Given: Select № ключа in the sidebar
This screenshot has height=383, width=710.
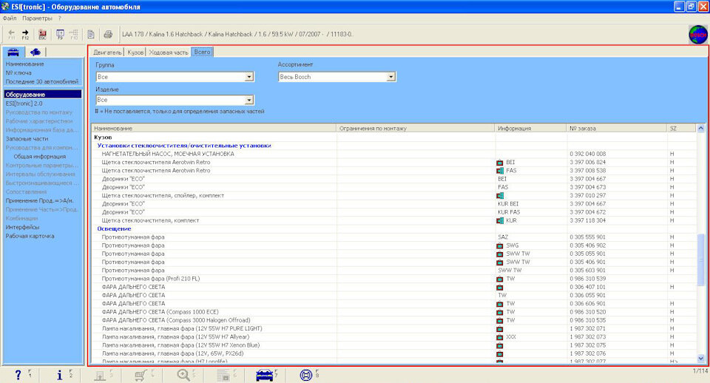Looking at the screenshot, I should point(18,73).
